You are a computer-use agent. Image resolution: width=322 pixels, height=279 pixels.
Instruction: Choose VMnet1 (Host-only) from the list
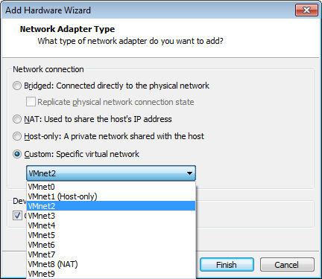[x=111, y=196]
